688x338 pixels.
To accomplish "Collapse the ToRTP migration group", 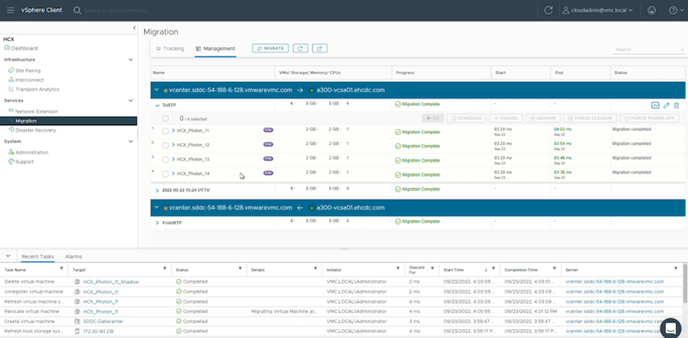I will (157, 106).
